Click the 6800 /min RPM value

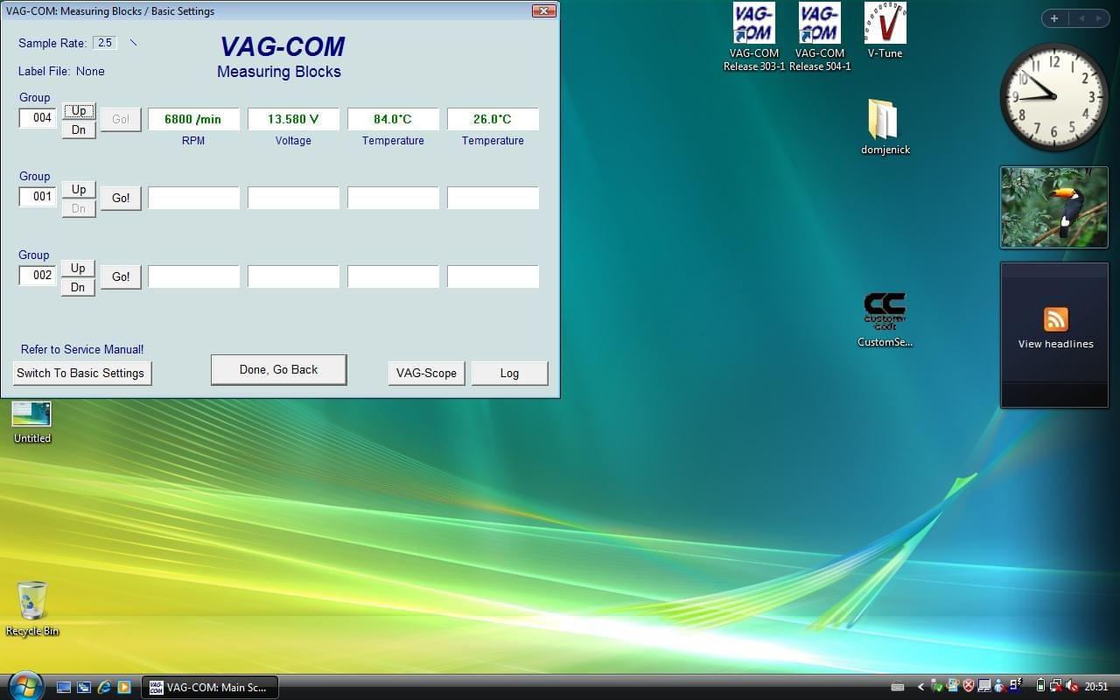click(193, 119)
